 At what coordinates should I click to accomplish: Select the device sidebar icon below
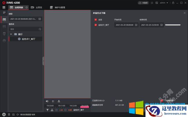pyautogui.click(x=4, y=34)
